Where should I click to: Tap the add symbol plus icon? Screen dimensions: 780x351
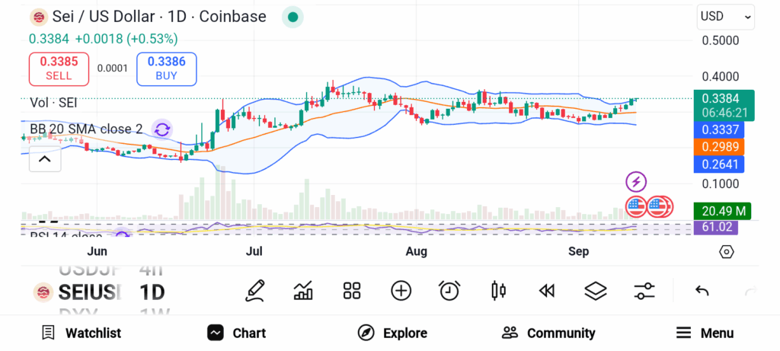tap(401, 290)
